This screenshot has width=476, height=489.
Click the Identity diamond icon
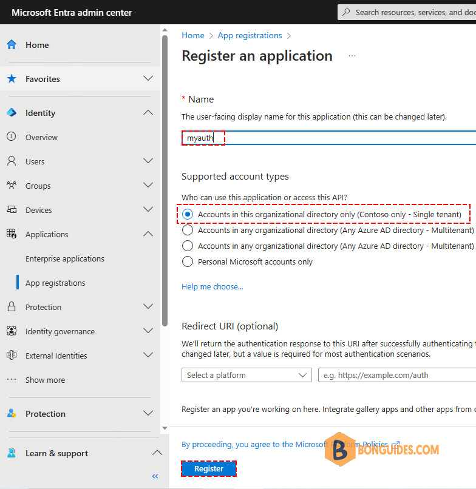[12, 113]
